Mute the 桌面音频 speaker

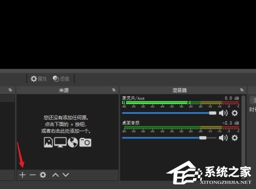pos(223,138)
